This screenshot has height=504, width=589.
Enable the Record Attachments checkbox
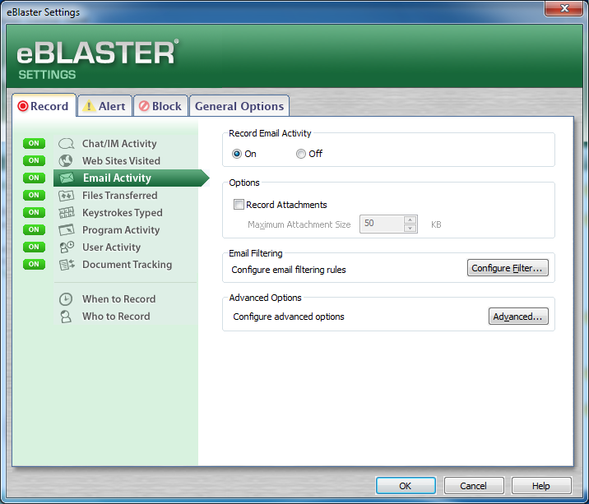pyautogui.click(x=239, y=205)
